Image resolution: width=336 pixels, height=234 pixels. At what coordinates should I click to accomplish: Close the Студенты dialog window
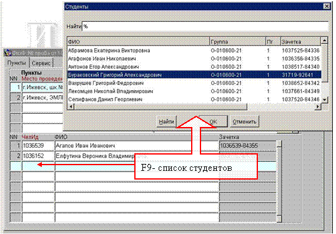point(327,6)
